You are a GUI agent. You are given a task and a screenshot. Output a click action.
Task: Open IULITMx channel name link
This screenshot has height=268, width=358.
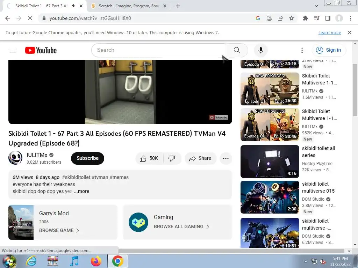click(37, 155)
